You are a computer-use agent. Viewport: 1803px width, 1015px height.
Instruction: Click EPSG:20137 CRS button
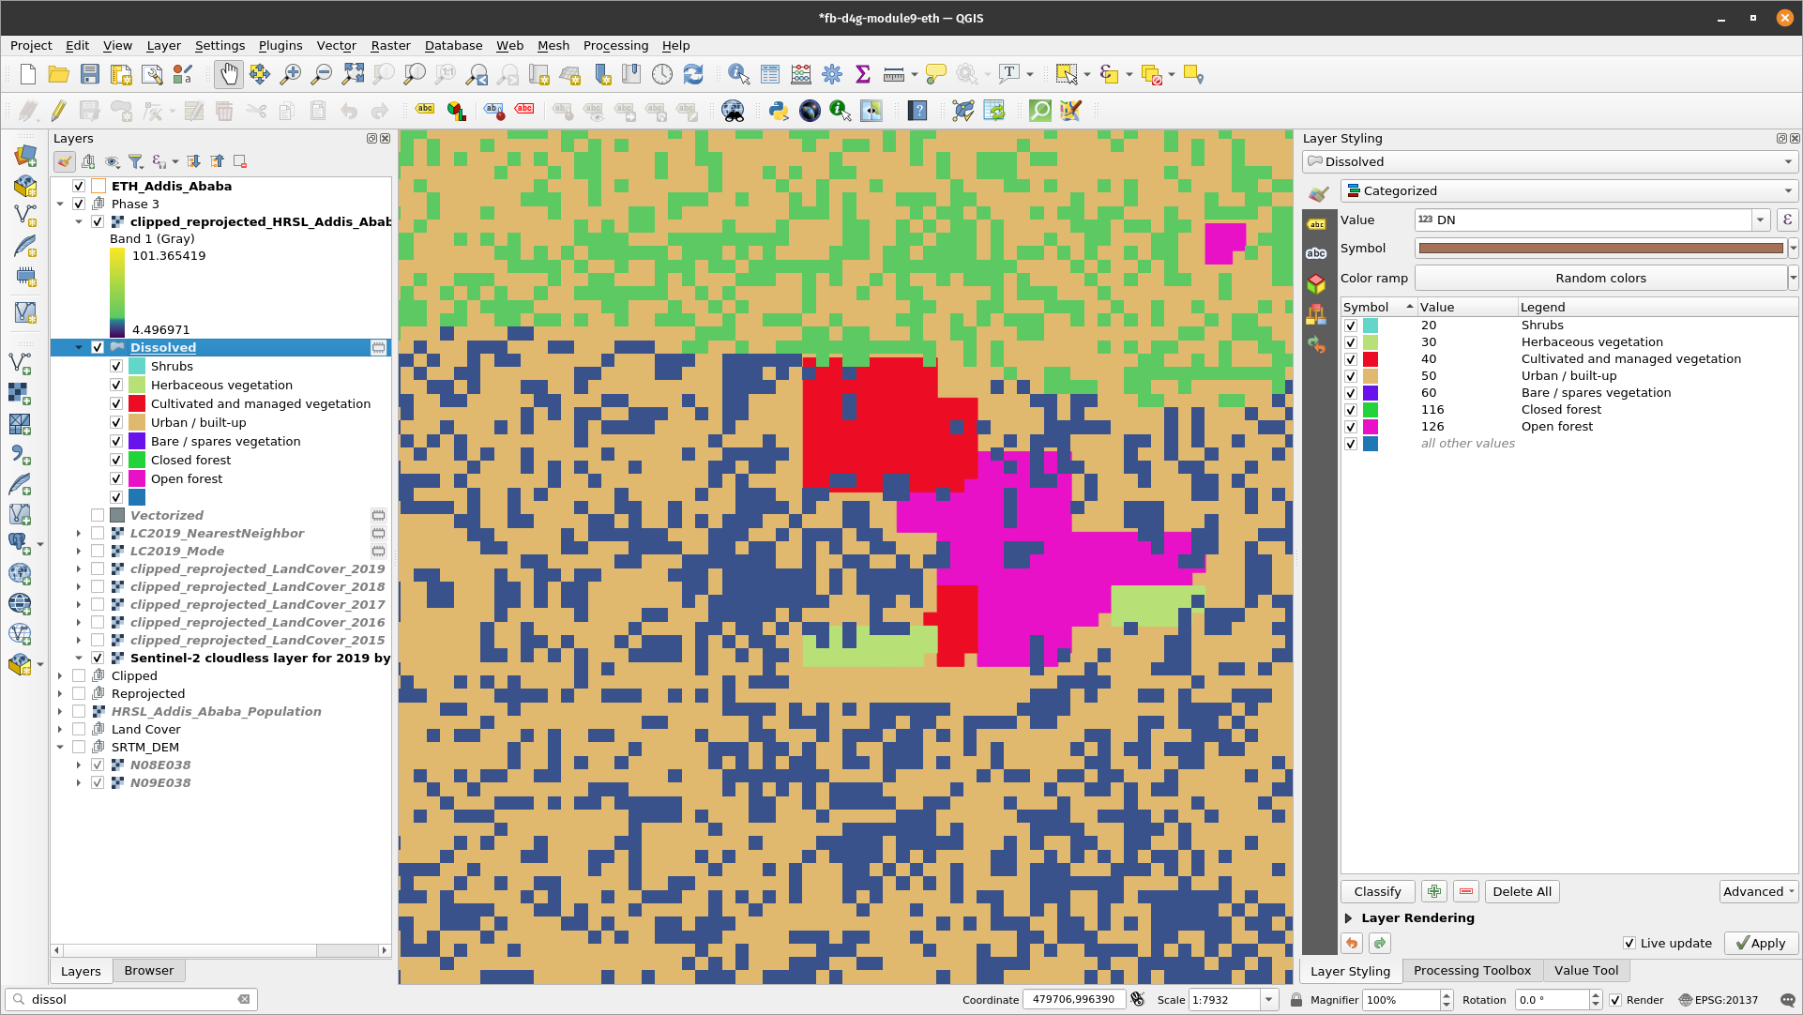tap(1719, 1000)
